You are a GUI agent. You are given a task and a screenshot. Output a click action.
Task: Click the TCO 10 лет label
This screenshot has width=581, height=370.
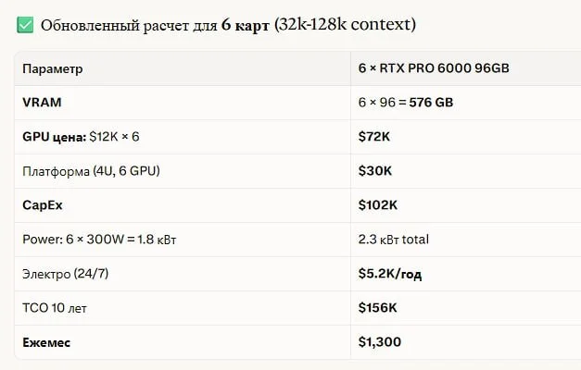(55, 308)
